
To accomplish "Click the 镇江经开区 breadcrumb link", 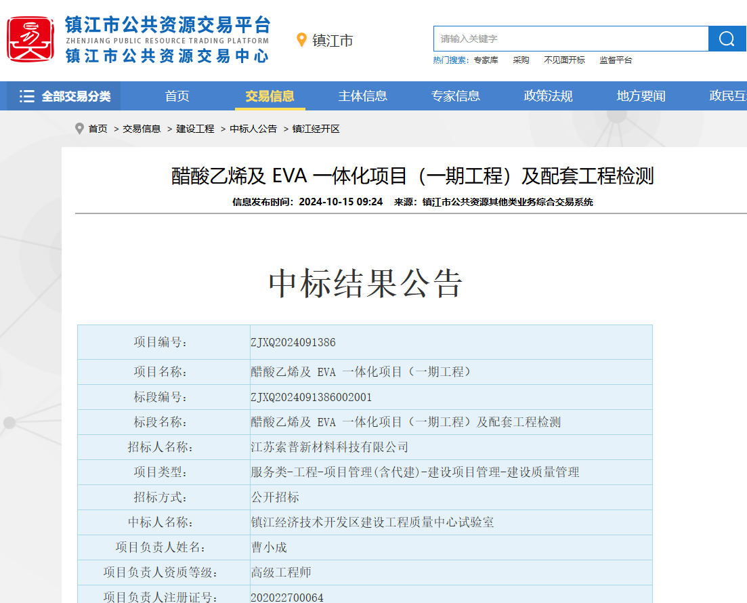I will (316, 129).
